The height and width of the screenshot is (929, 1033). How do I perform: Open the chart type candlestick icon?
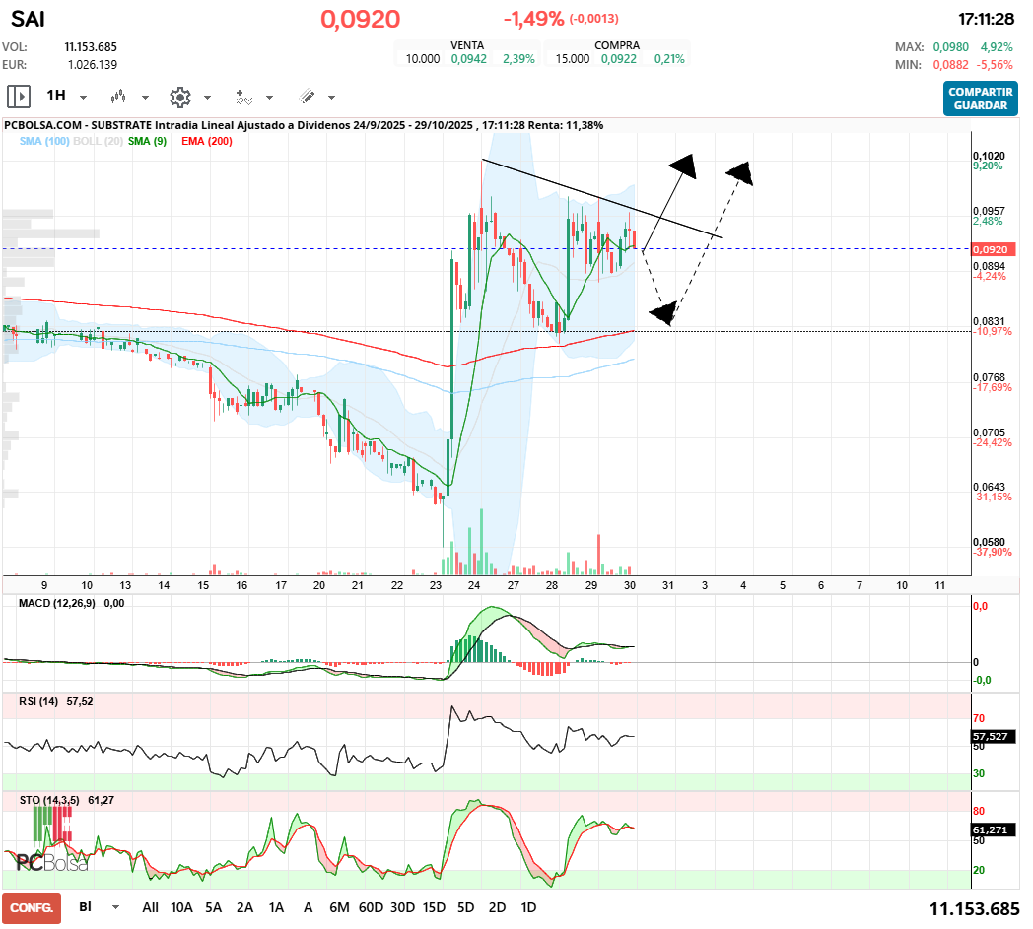coord(118,97)
